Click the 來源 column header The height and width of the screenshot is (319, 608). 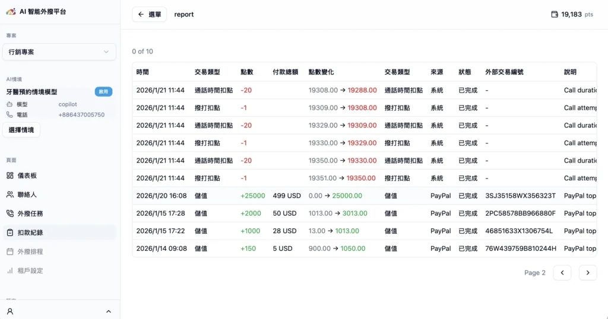click(x=436, y=72)
